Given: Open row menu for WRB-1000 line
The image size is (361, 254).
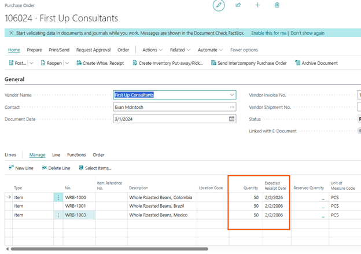Looking at the screenshot, I should [58, 197].
